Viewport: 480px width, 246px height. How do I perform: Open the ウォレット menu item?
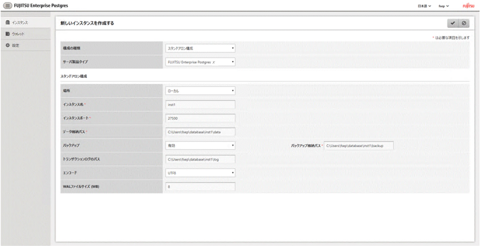coord(26,34)
